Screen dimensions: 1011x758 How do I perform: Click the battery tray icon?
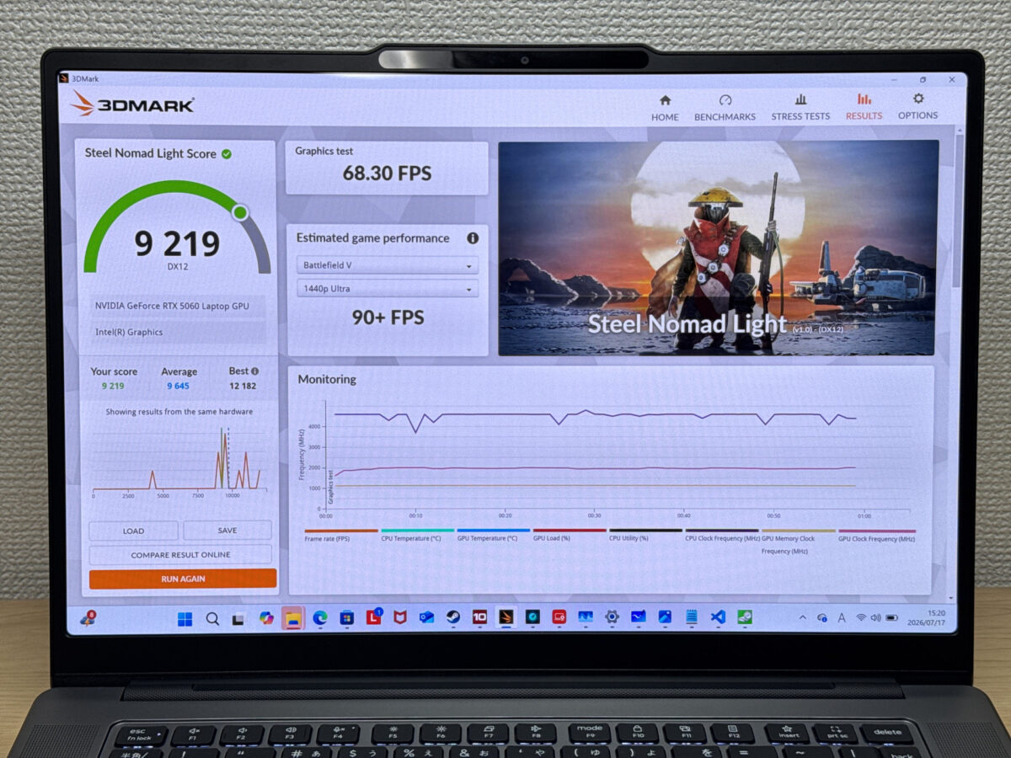[x=891, y=617]
